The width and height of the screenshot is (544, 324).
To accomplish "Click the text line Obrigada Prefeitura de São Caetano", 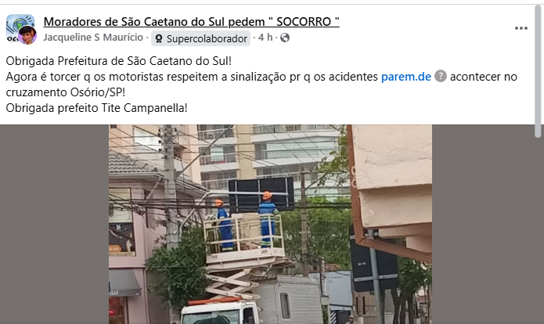I will [x=119, y=61].
